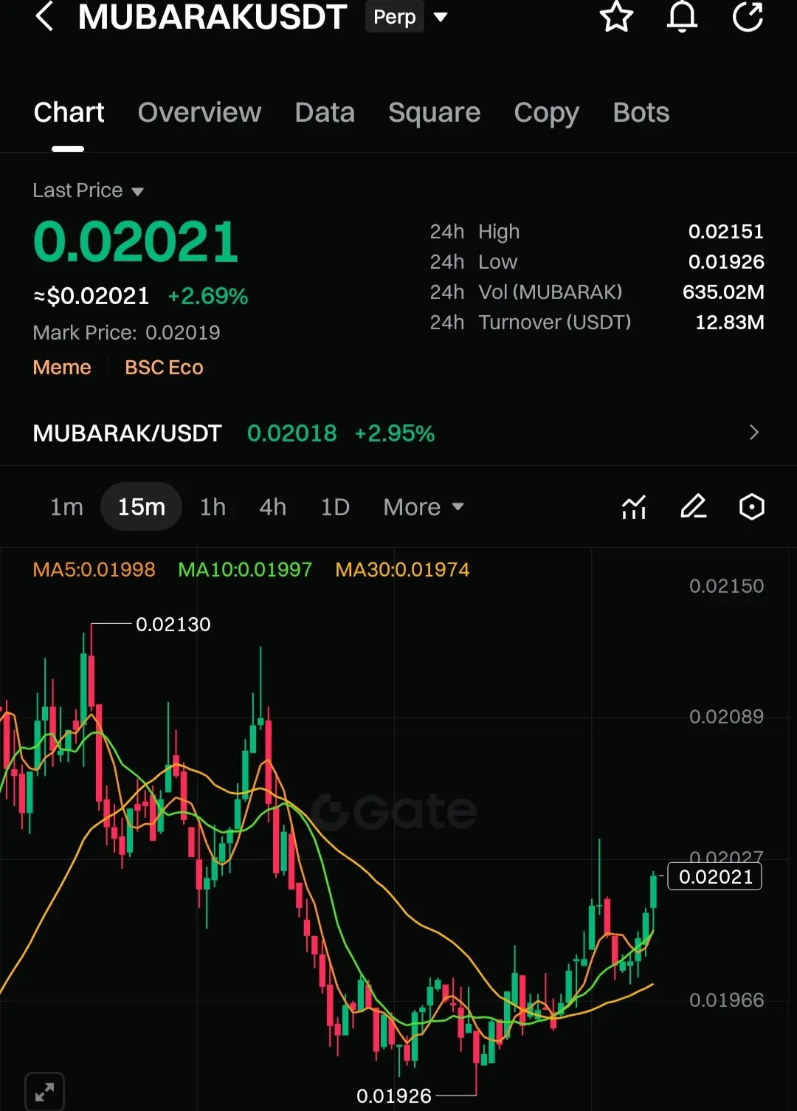Open the Perp contract type dropdown
The width and height of the screenshot is (797, 1111).
click(441, 17)
